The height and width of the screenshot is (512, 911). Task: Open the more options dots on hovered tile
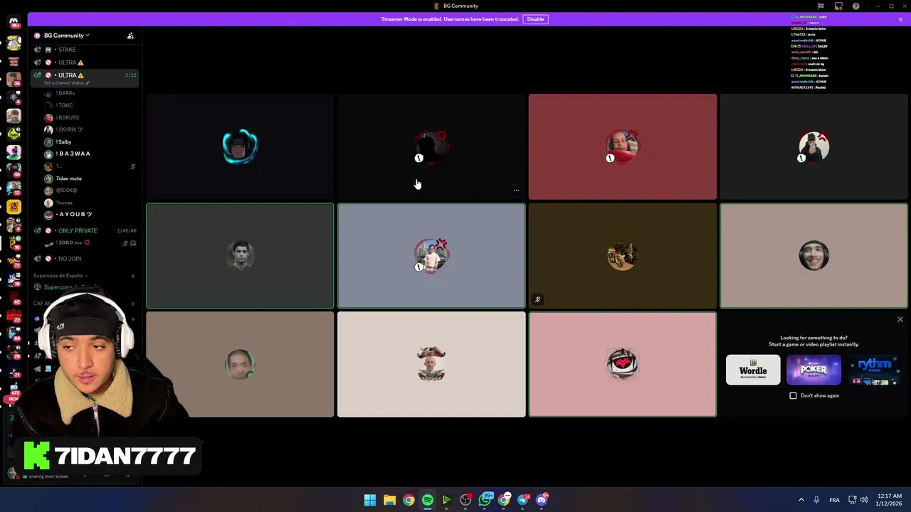click(516, 190)
